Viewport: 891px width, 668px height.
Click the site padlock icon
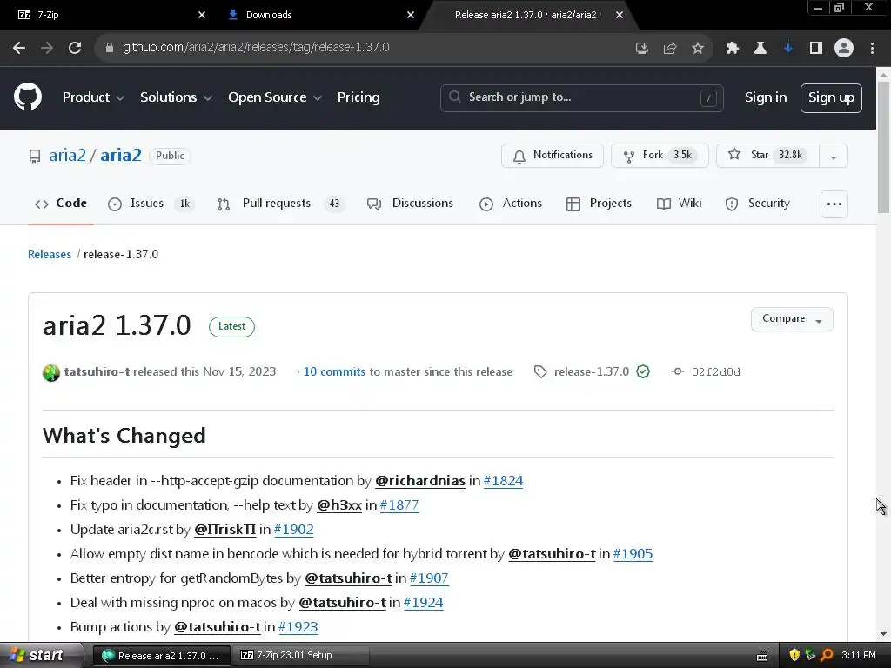110,48
